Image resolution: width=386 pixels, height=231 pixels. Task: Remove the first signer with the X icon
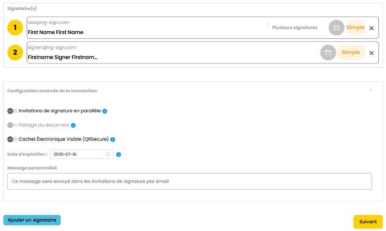tap(371, 28)
